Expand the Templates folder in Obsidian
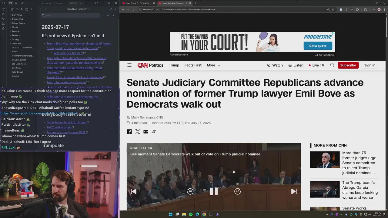Viewport: 388px width, 218px height. coord(16,44)
